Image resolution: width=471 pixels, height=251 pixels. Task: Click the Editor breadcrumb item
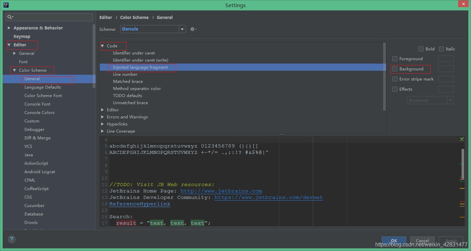(106, 17)
